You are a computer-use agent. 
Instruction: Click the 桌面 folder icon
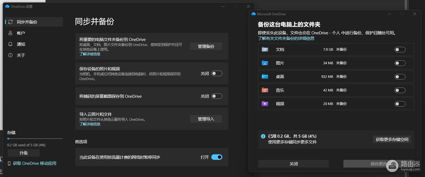265,76
